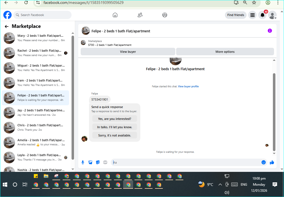The width and height of the screenshot is (284, 197).
Task: Send a thumbs up like
Action: point(272,162)
